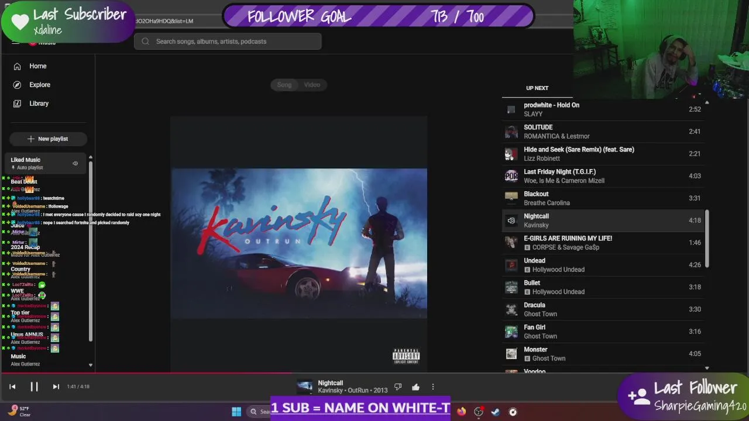Skip to previous track

[12, 387]
